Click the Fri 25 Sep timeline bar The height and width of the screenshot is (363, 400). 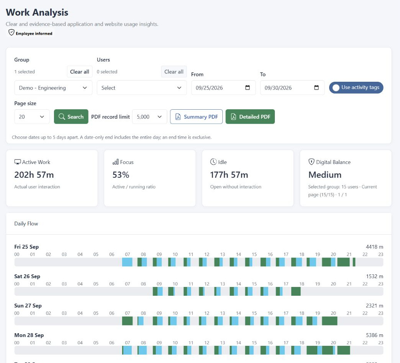(199, 262)
